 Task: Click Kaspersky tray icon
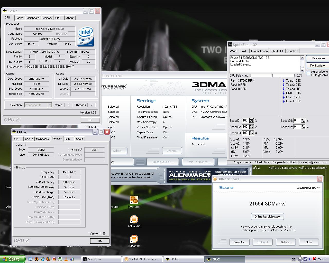coord(314,259)
